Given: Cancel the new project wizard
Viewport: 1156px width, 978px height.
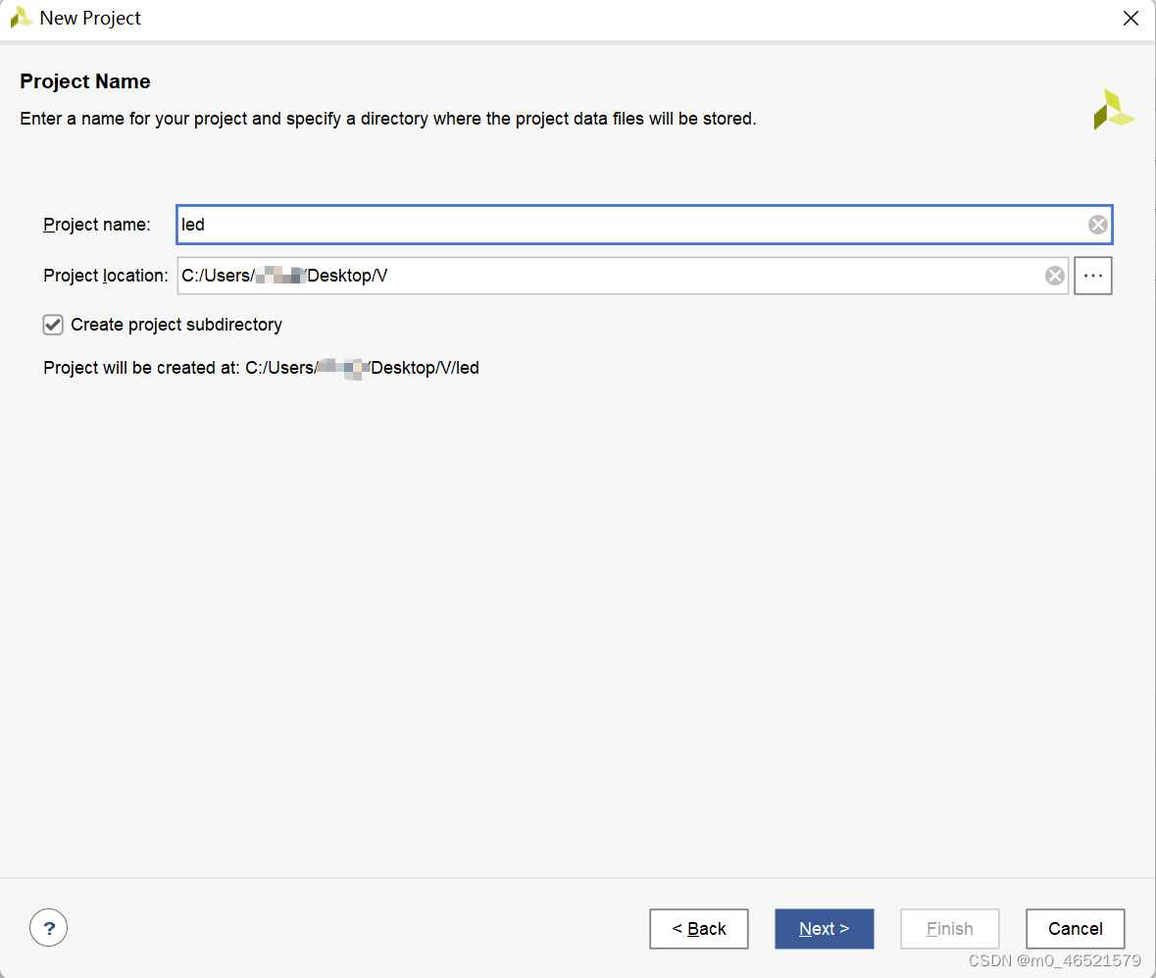Looking at the screenshot, I should [x=1075, y=929].
